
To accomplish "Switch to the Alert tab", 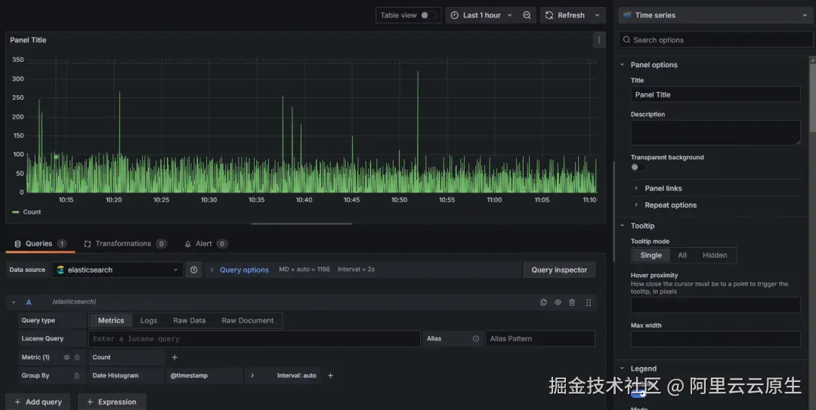I will [x=206, y=243].
